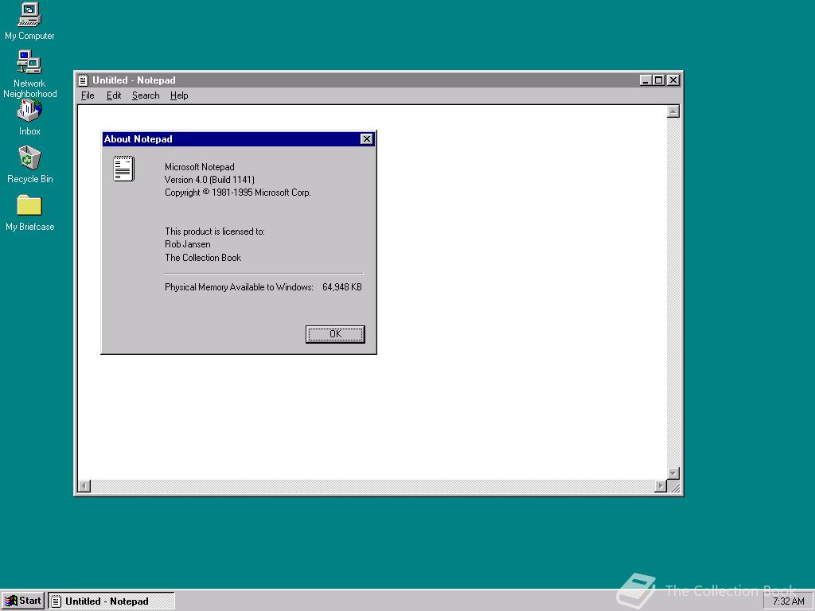Click the copyright 1981-1995 Microsoft Corp. line
Image resolution: width=815 pixels, height=611 pixels.
[237, 193]
